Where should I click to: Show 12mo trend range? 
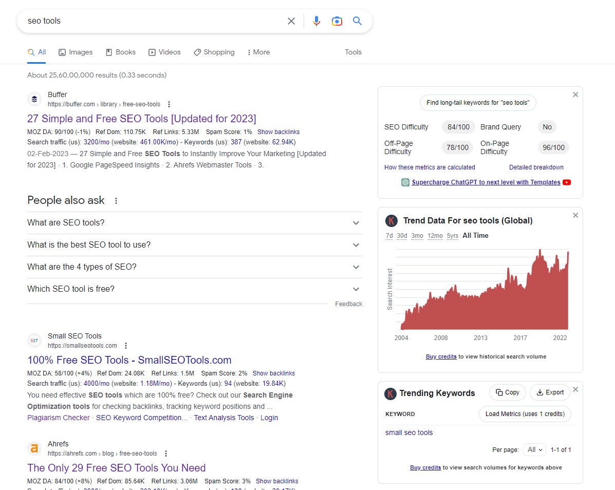coord(435,236)
